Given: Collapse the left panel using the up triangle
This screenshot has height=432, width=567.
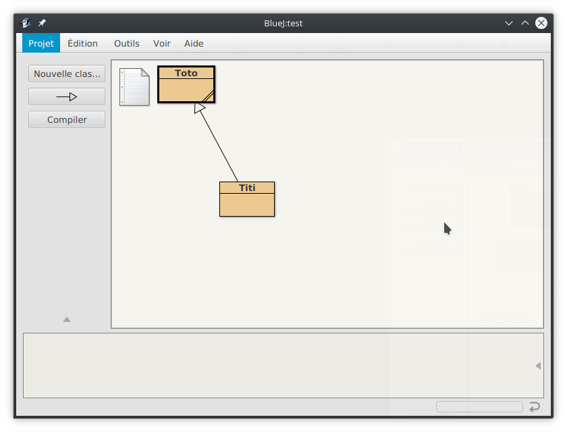Looking at the screenshot, I should pyautogui.click(x=67, y=319).
